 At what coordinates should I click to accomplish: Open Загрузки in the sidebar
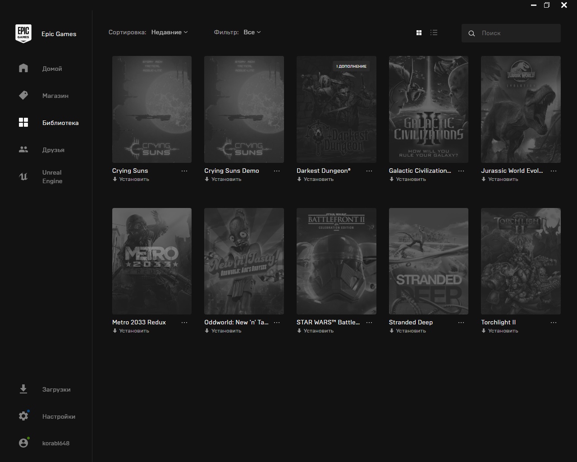[56, 389]
